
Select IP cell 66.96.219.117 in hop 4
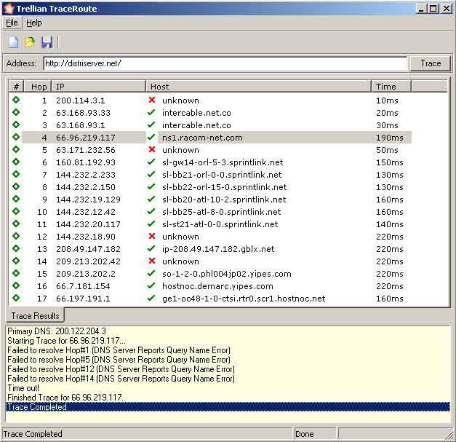pyautogui.click(x=86, y=138)
